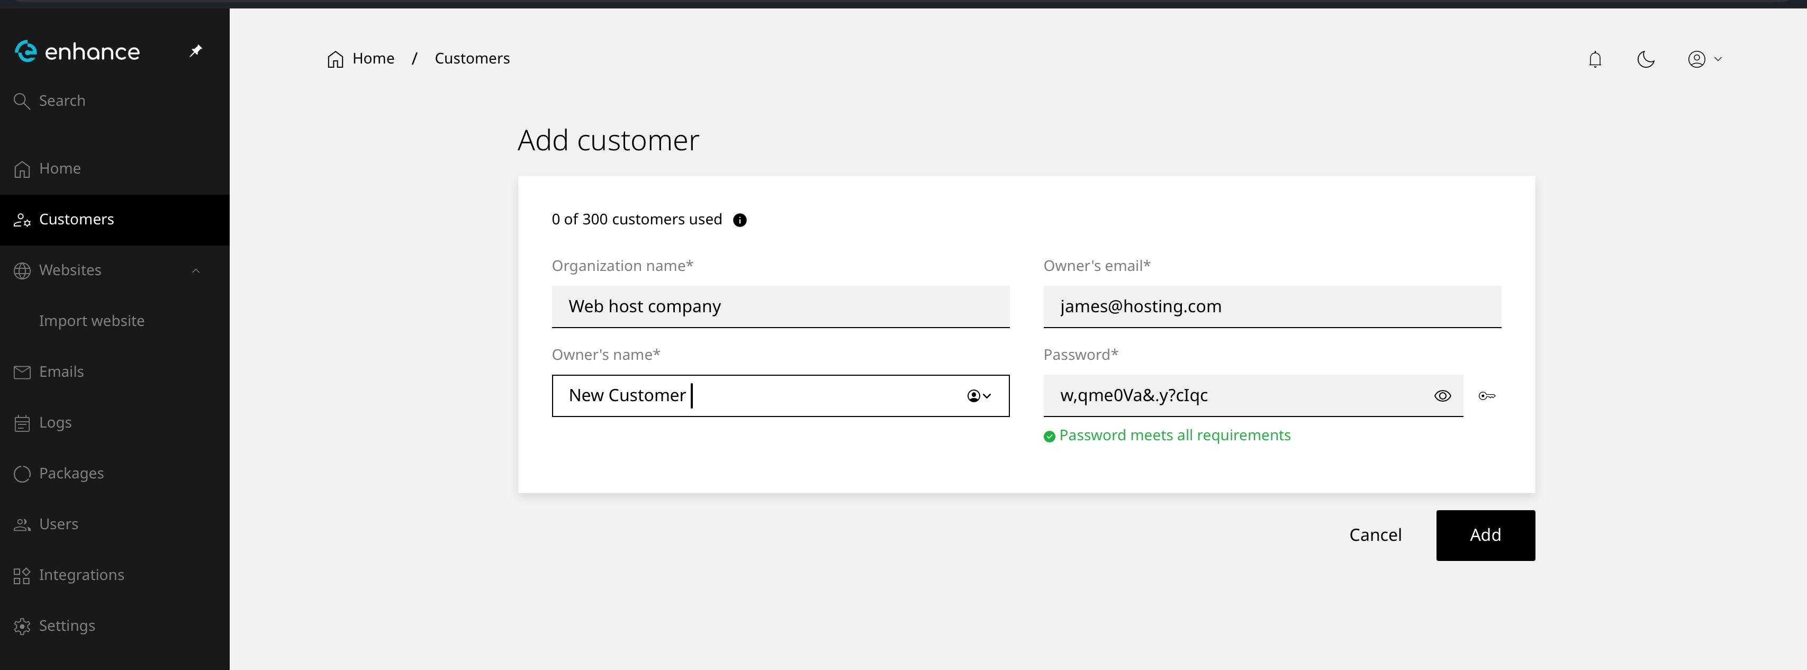Click the customers limit info icon
Image resolution: width=1807 pixels, height=670 pixels.
(x=739, y=220)
